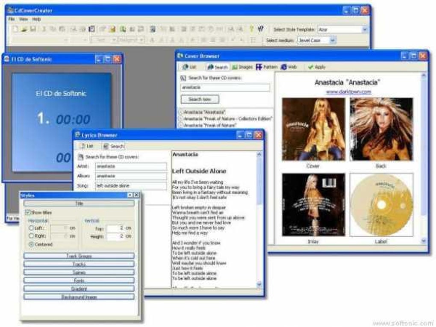Switch to Search tab in Cover Browser
The height and width of the screenshot is (327, 436).
coord(218,67)
